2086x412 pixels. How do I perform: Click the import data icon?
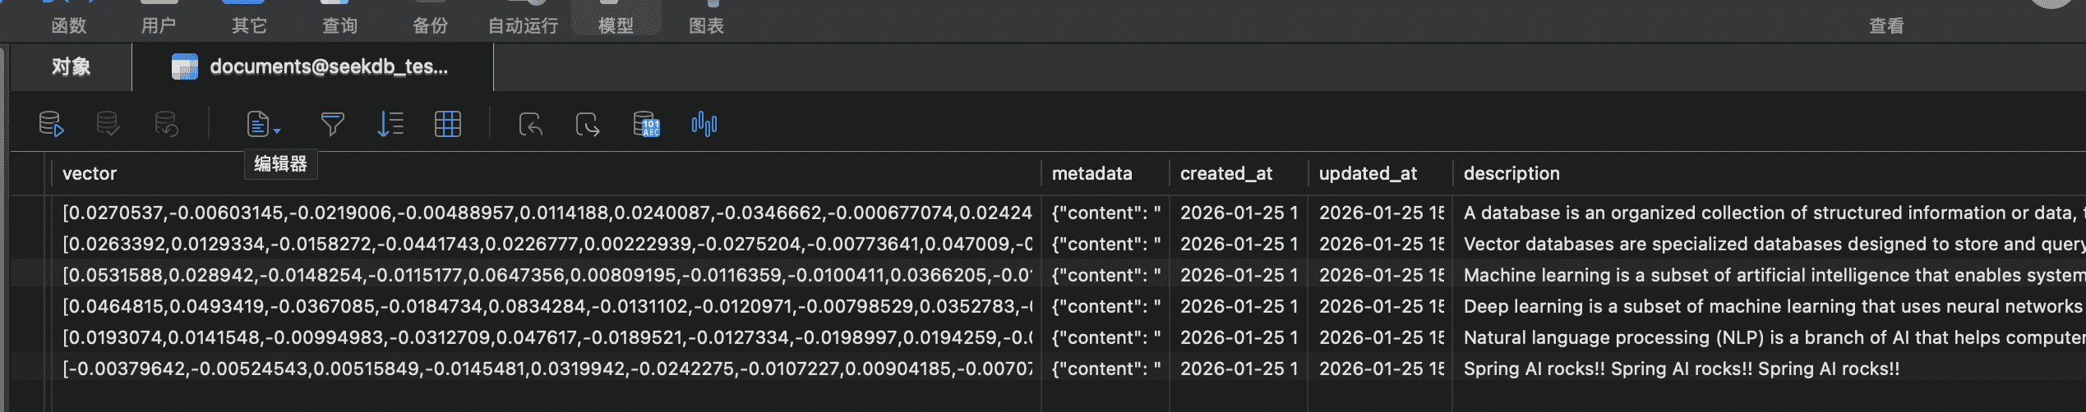pos(530,125)
